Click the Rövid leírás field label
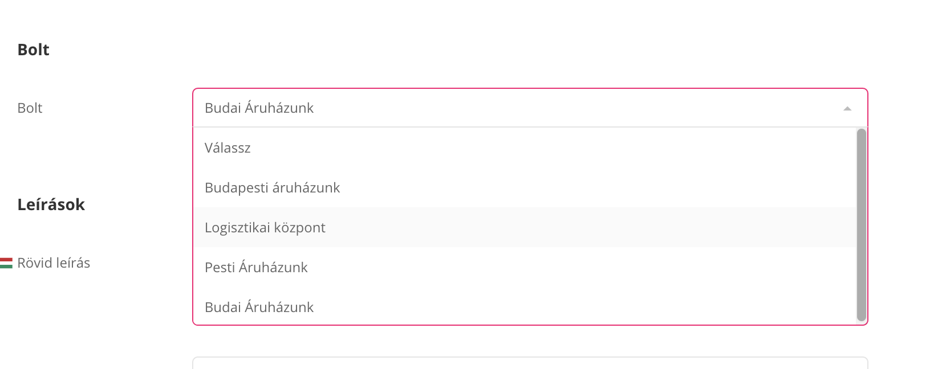The image size is (942, 369). [x=54, y=263]
